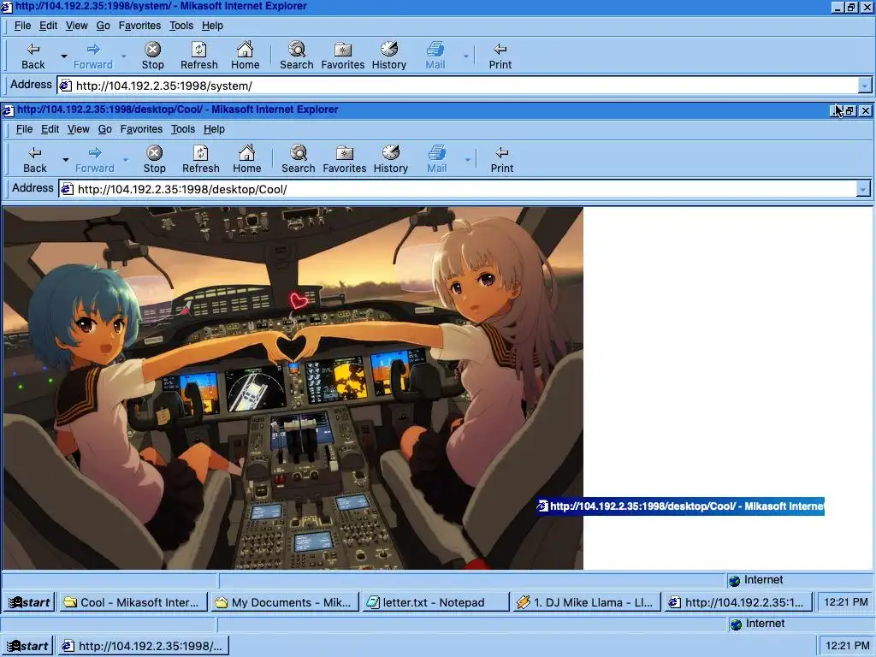The width and height of the screenshot is (876, 657).
Task: Open the address bar dropdown in outer window
Action: 864,86
